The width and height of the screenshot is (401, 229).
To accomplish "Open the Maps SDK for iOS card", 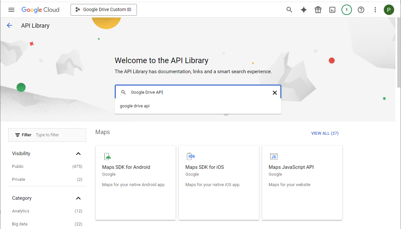I will coord(219,182).
